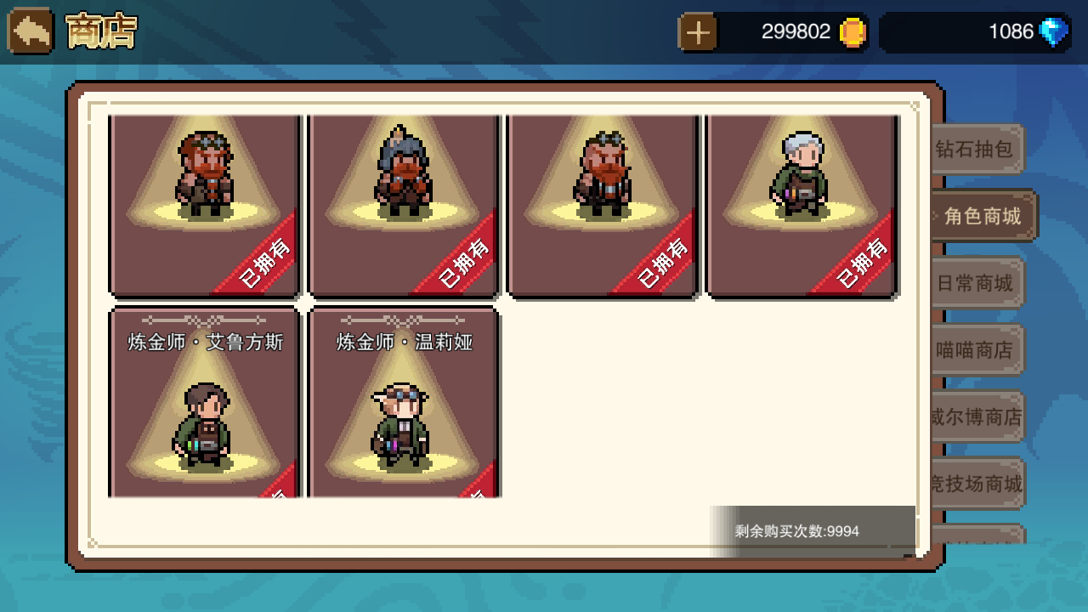Tap the back arrow icon
Screen dimensions: 1088x612
pos(31,31)
